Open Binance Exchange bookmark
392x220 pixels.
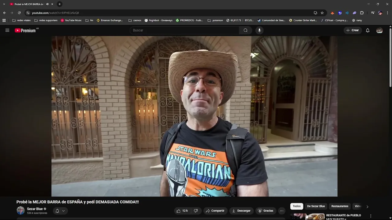(110, 20)
